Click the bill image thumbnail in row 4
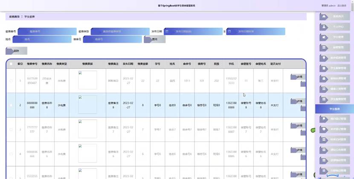This screenshot has width=354, height=179. 87,153
